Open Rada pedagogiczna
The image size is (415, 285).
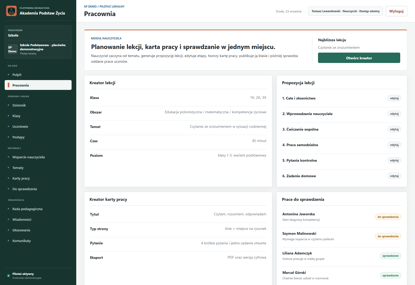click(38, 209)
